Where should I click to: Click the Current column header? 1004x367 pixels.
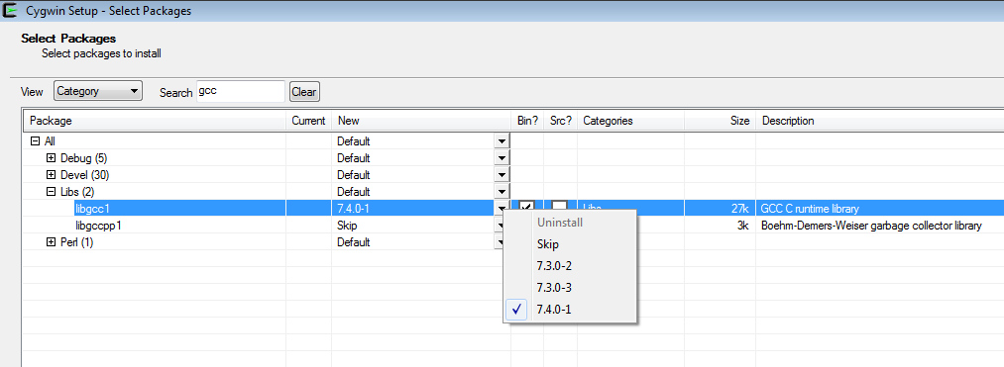coord(308,121)
